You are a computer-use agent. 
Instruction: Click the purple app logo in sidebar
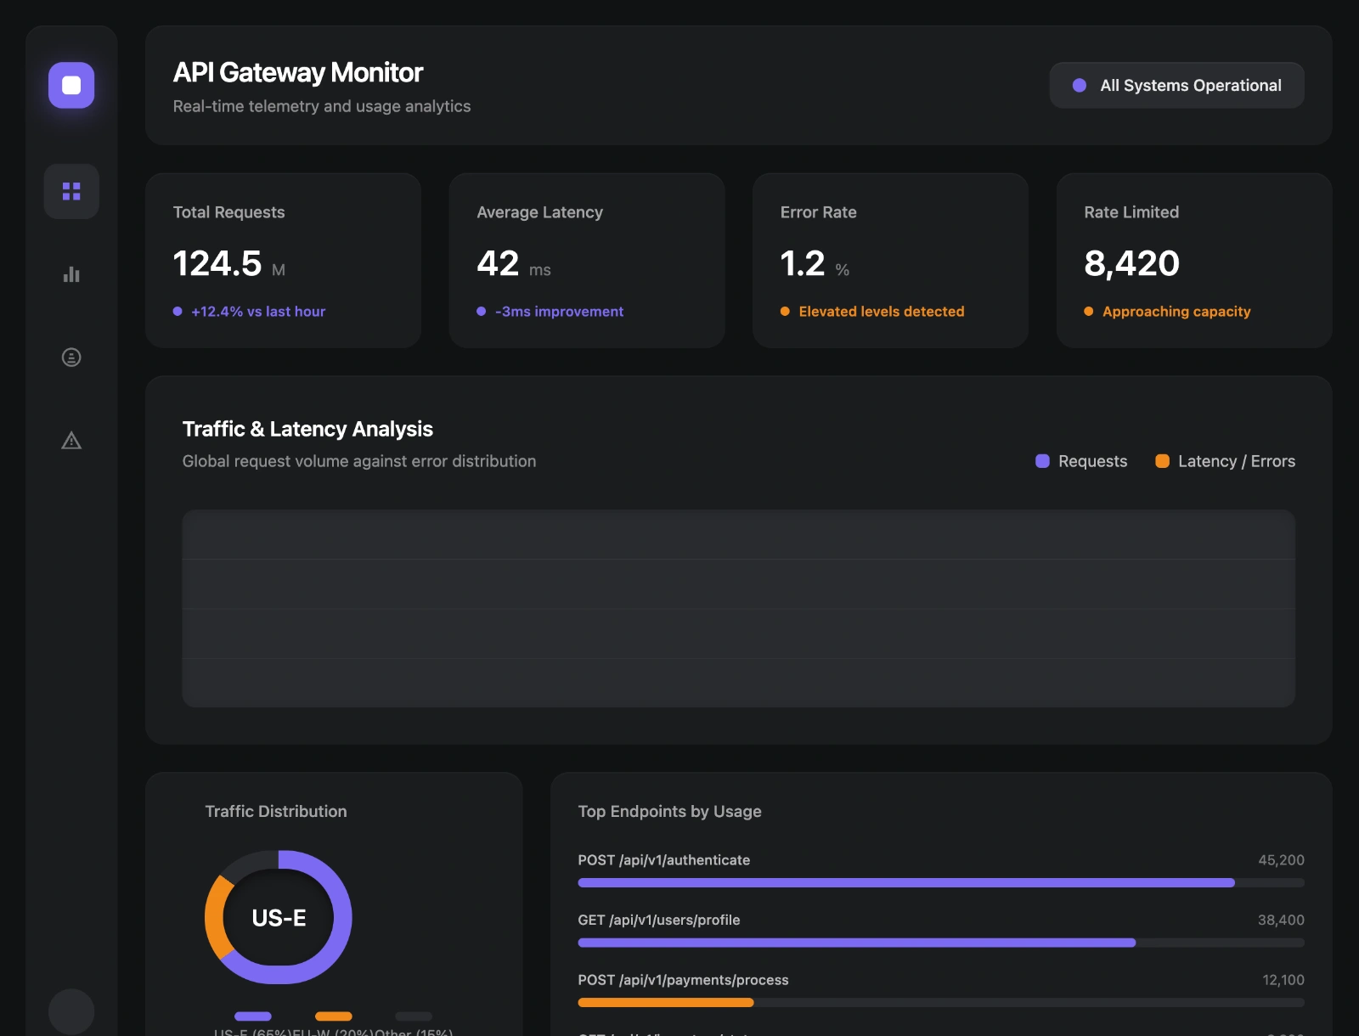click(x=71, y=85)
